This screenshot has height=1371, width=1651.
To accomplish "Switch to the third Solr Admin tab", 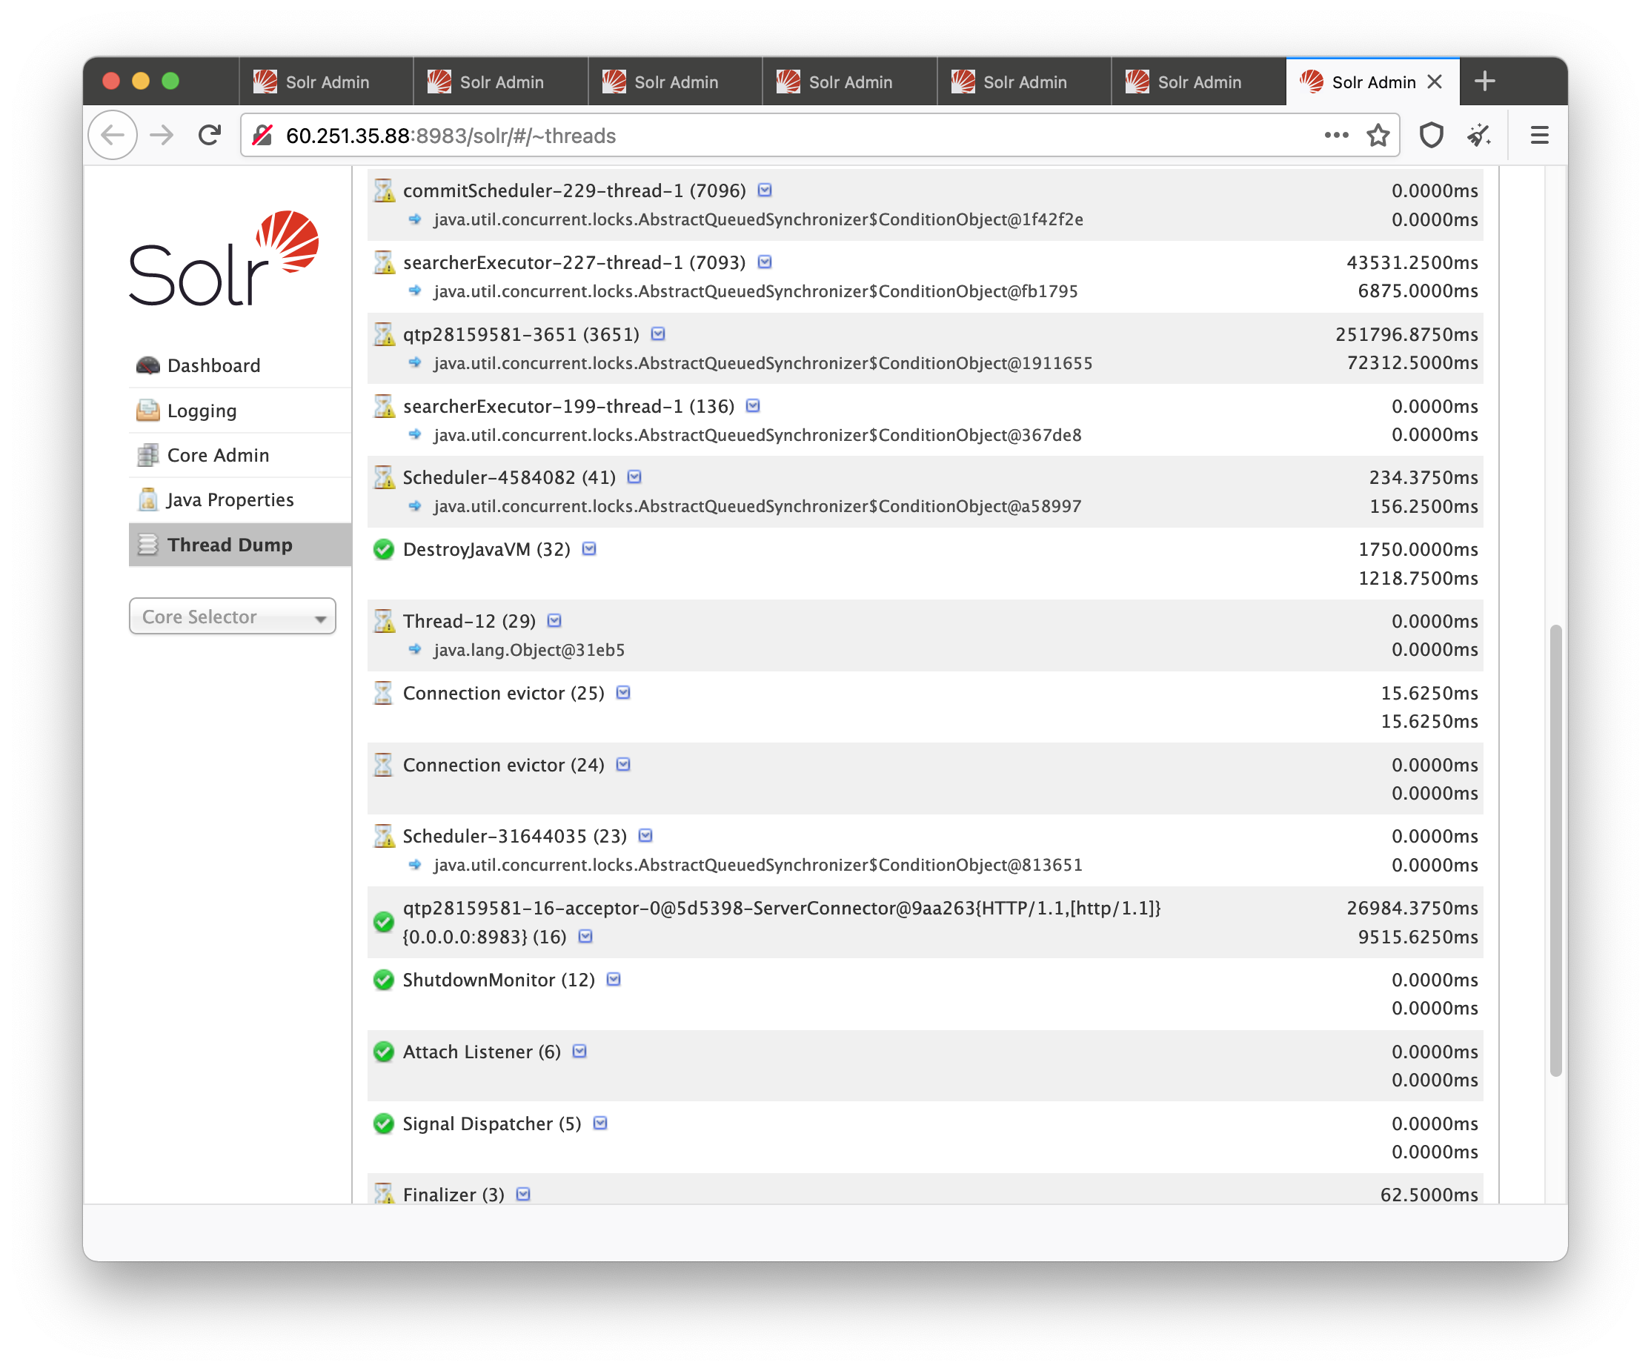I will [674, 82].
